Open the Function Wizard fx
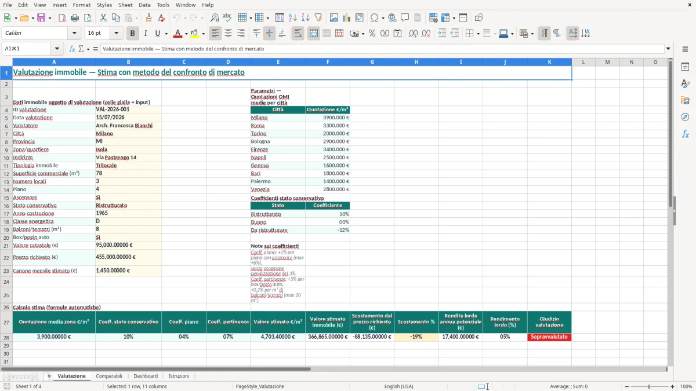 [72, 49]
